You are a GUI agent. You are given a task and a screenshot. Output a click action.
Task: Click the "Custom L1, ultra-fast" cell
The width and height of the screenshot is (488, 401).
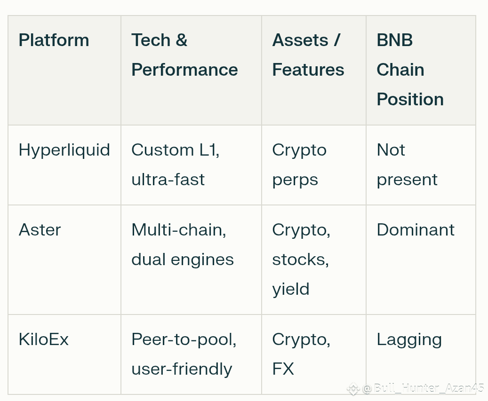[175, 165]
